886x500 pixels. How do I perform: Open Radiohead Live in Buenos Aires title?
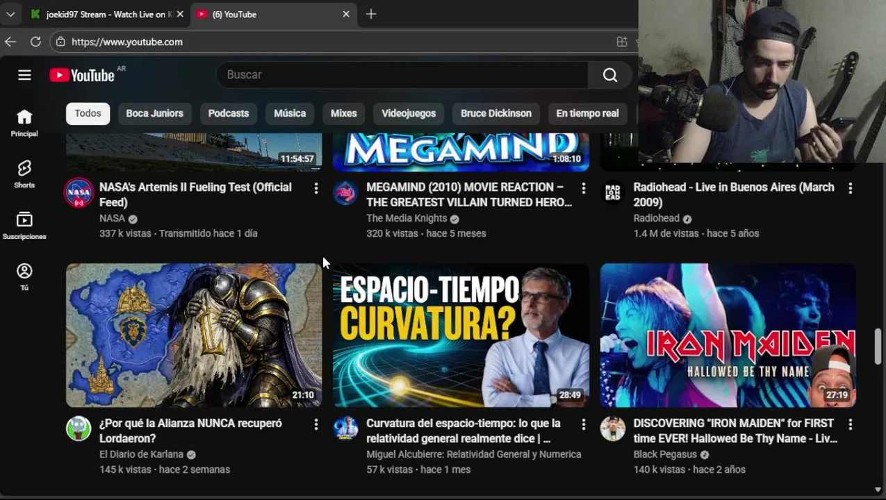pyautogui.click(x=734, y=194)
